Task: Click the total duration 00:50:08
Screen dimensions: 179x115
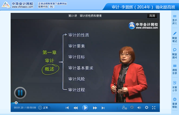Action: coord(31,108)
